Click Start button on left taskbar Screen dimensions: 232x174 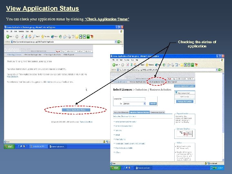pos(9,147)
